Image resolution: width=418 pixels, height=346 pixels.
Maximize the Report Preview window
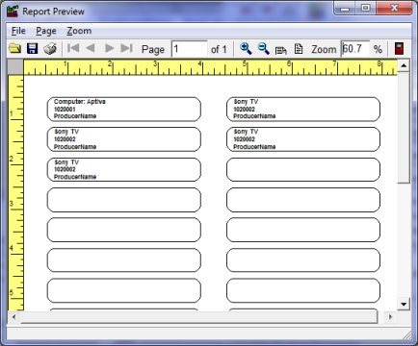click(x=365, y=8)
